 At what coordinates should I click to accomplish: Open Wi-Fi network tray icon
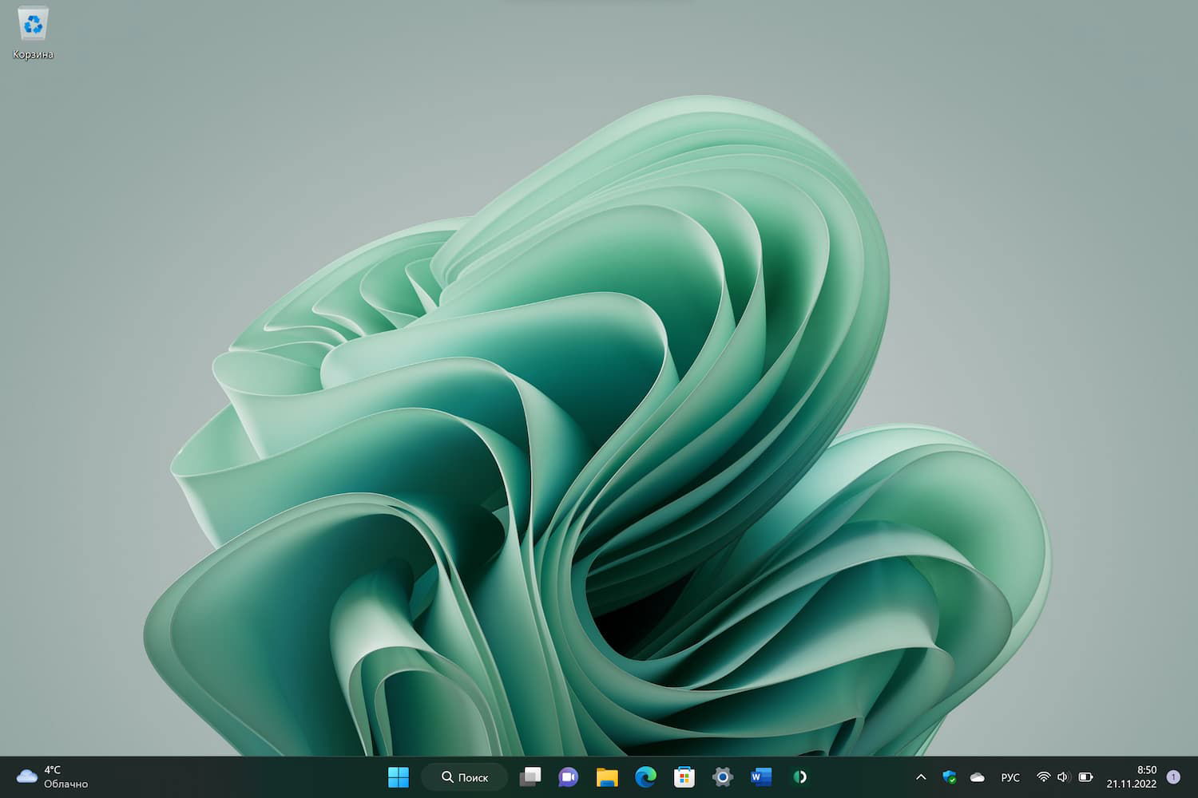pos(1043,776)
